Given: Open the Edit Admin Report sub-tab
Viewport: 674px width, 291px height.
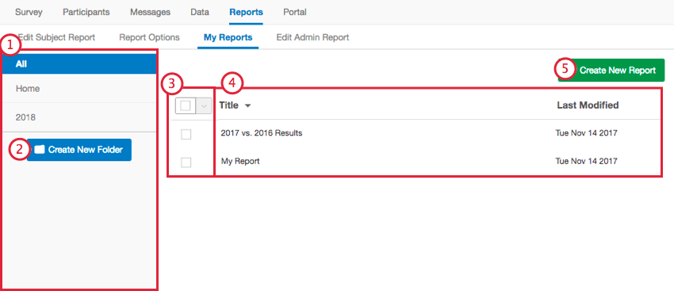Looking at the screenshot, I should 312,37.
